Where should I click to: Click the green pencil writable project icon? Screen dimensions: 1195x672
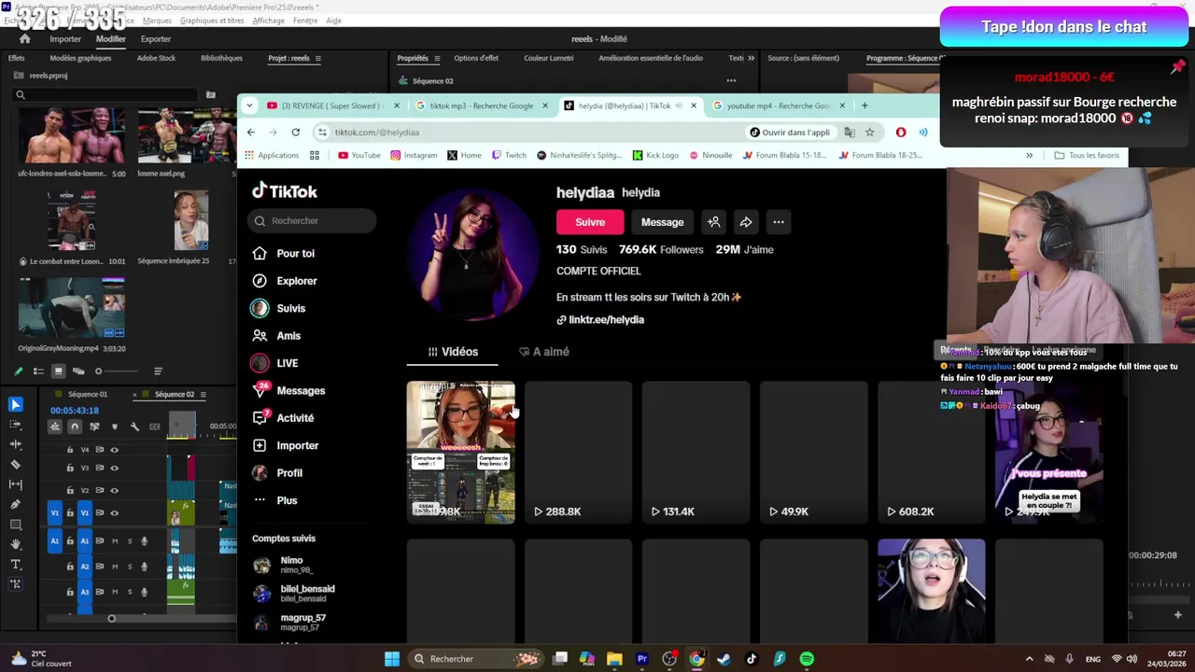(18, 371)
